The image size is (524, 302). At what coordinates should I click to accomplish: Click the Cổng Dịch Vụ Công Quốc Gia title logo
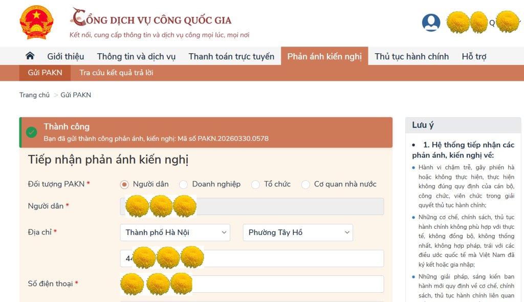tap(151, 17)
